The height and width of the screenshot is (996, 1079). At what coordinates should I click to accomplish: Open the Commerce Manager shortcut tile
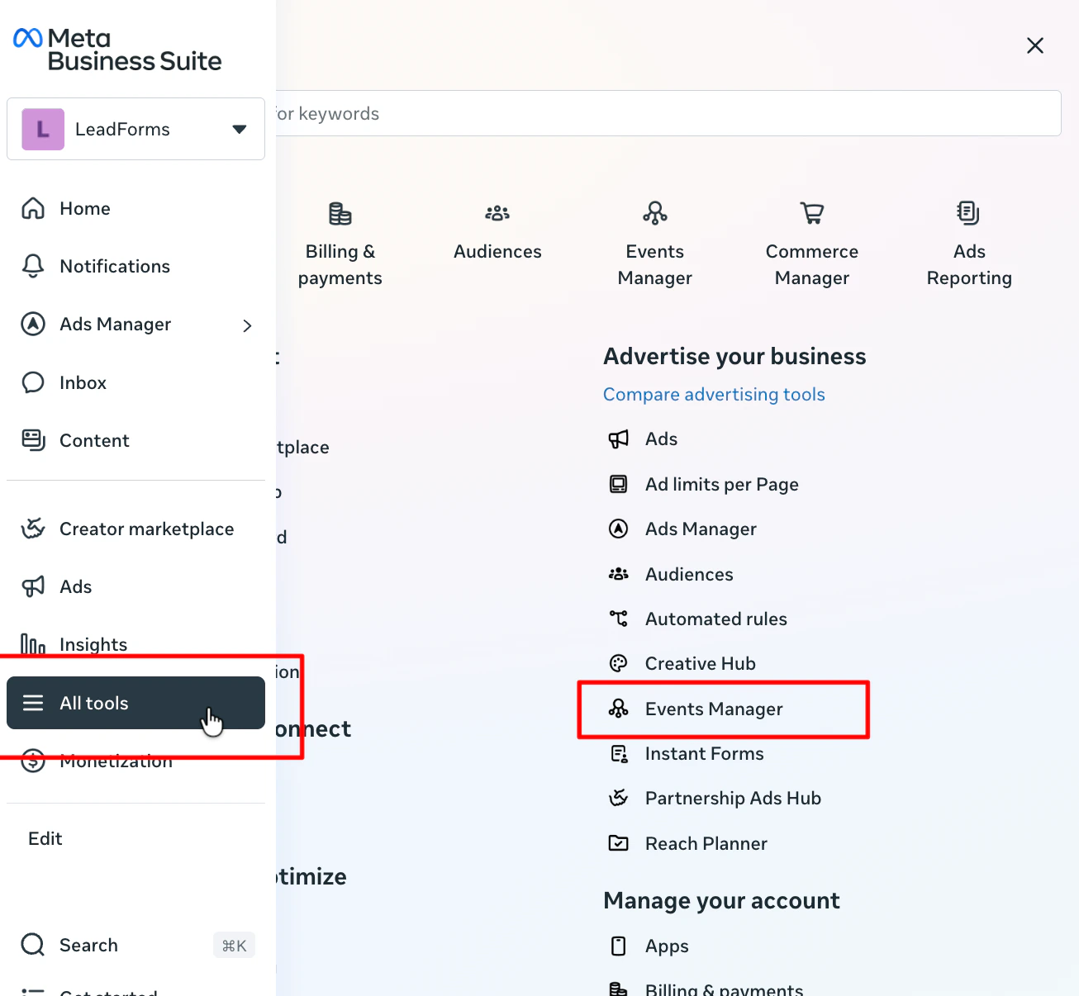(x=812, y=245)
